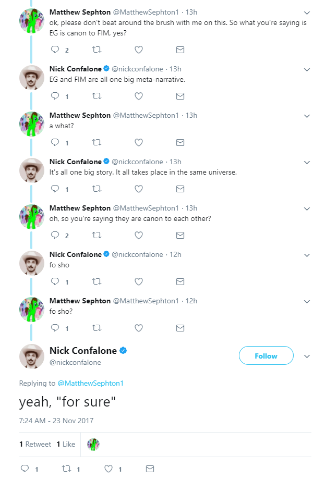
Task: Reply to the "canon to each other" tweet
Action: (x=55, y=235)
